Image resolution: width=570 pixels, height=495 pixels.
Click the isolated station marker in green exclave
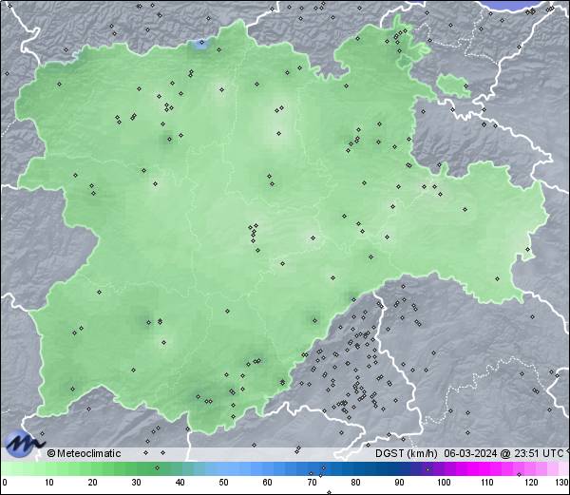tap(465, 86)
